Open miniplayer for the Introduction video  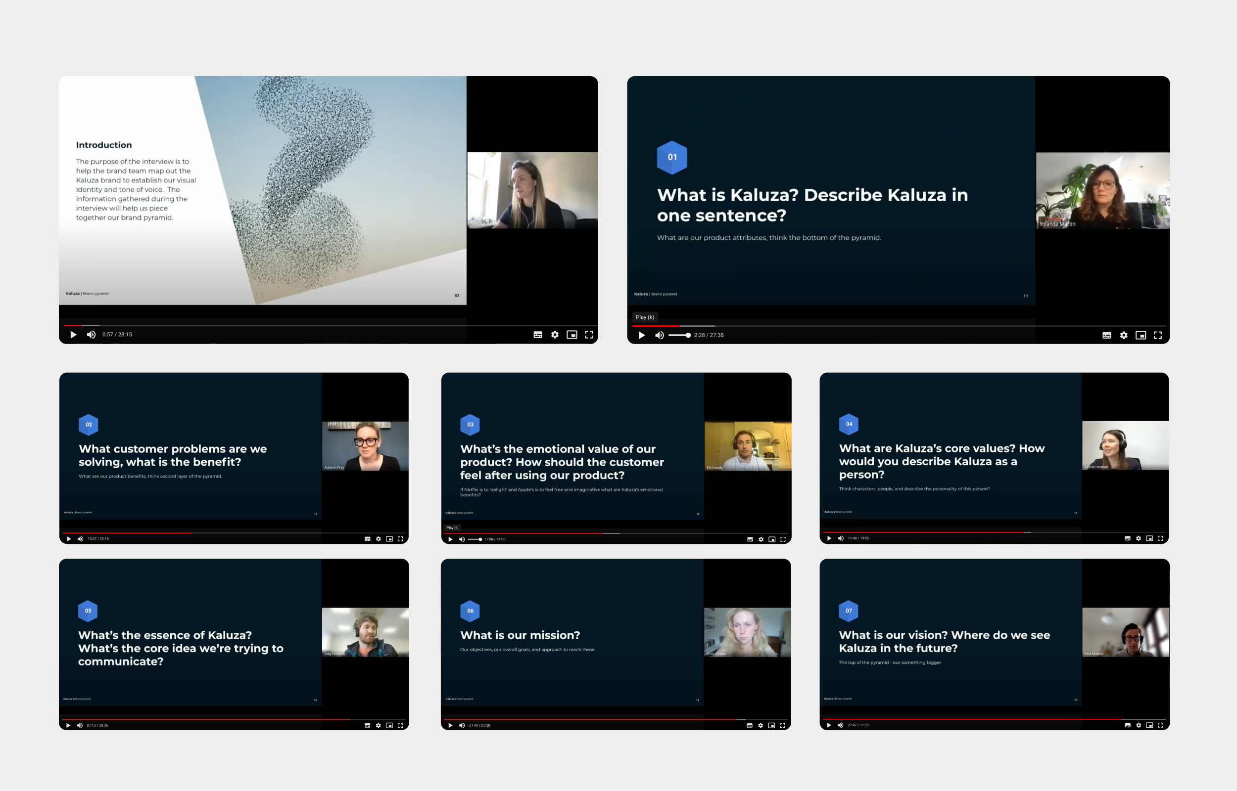click(571, 335)
